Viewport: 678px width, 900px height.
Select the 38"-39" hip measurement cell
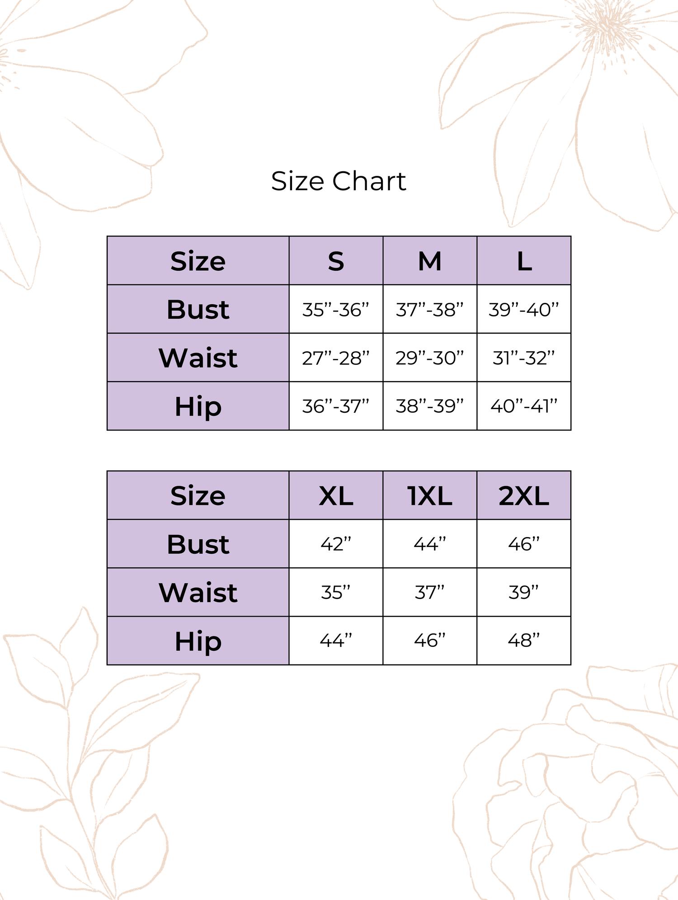[430, 406]
